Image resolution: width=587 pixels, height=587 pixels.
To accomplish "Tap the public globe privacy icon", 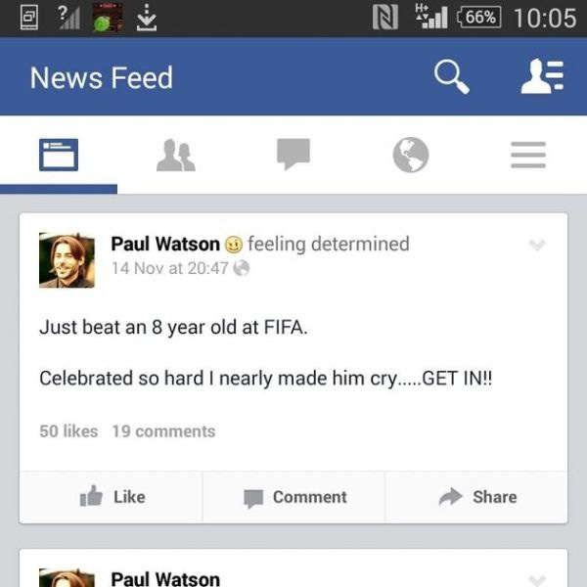I will coord(241,268).
